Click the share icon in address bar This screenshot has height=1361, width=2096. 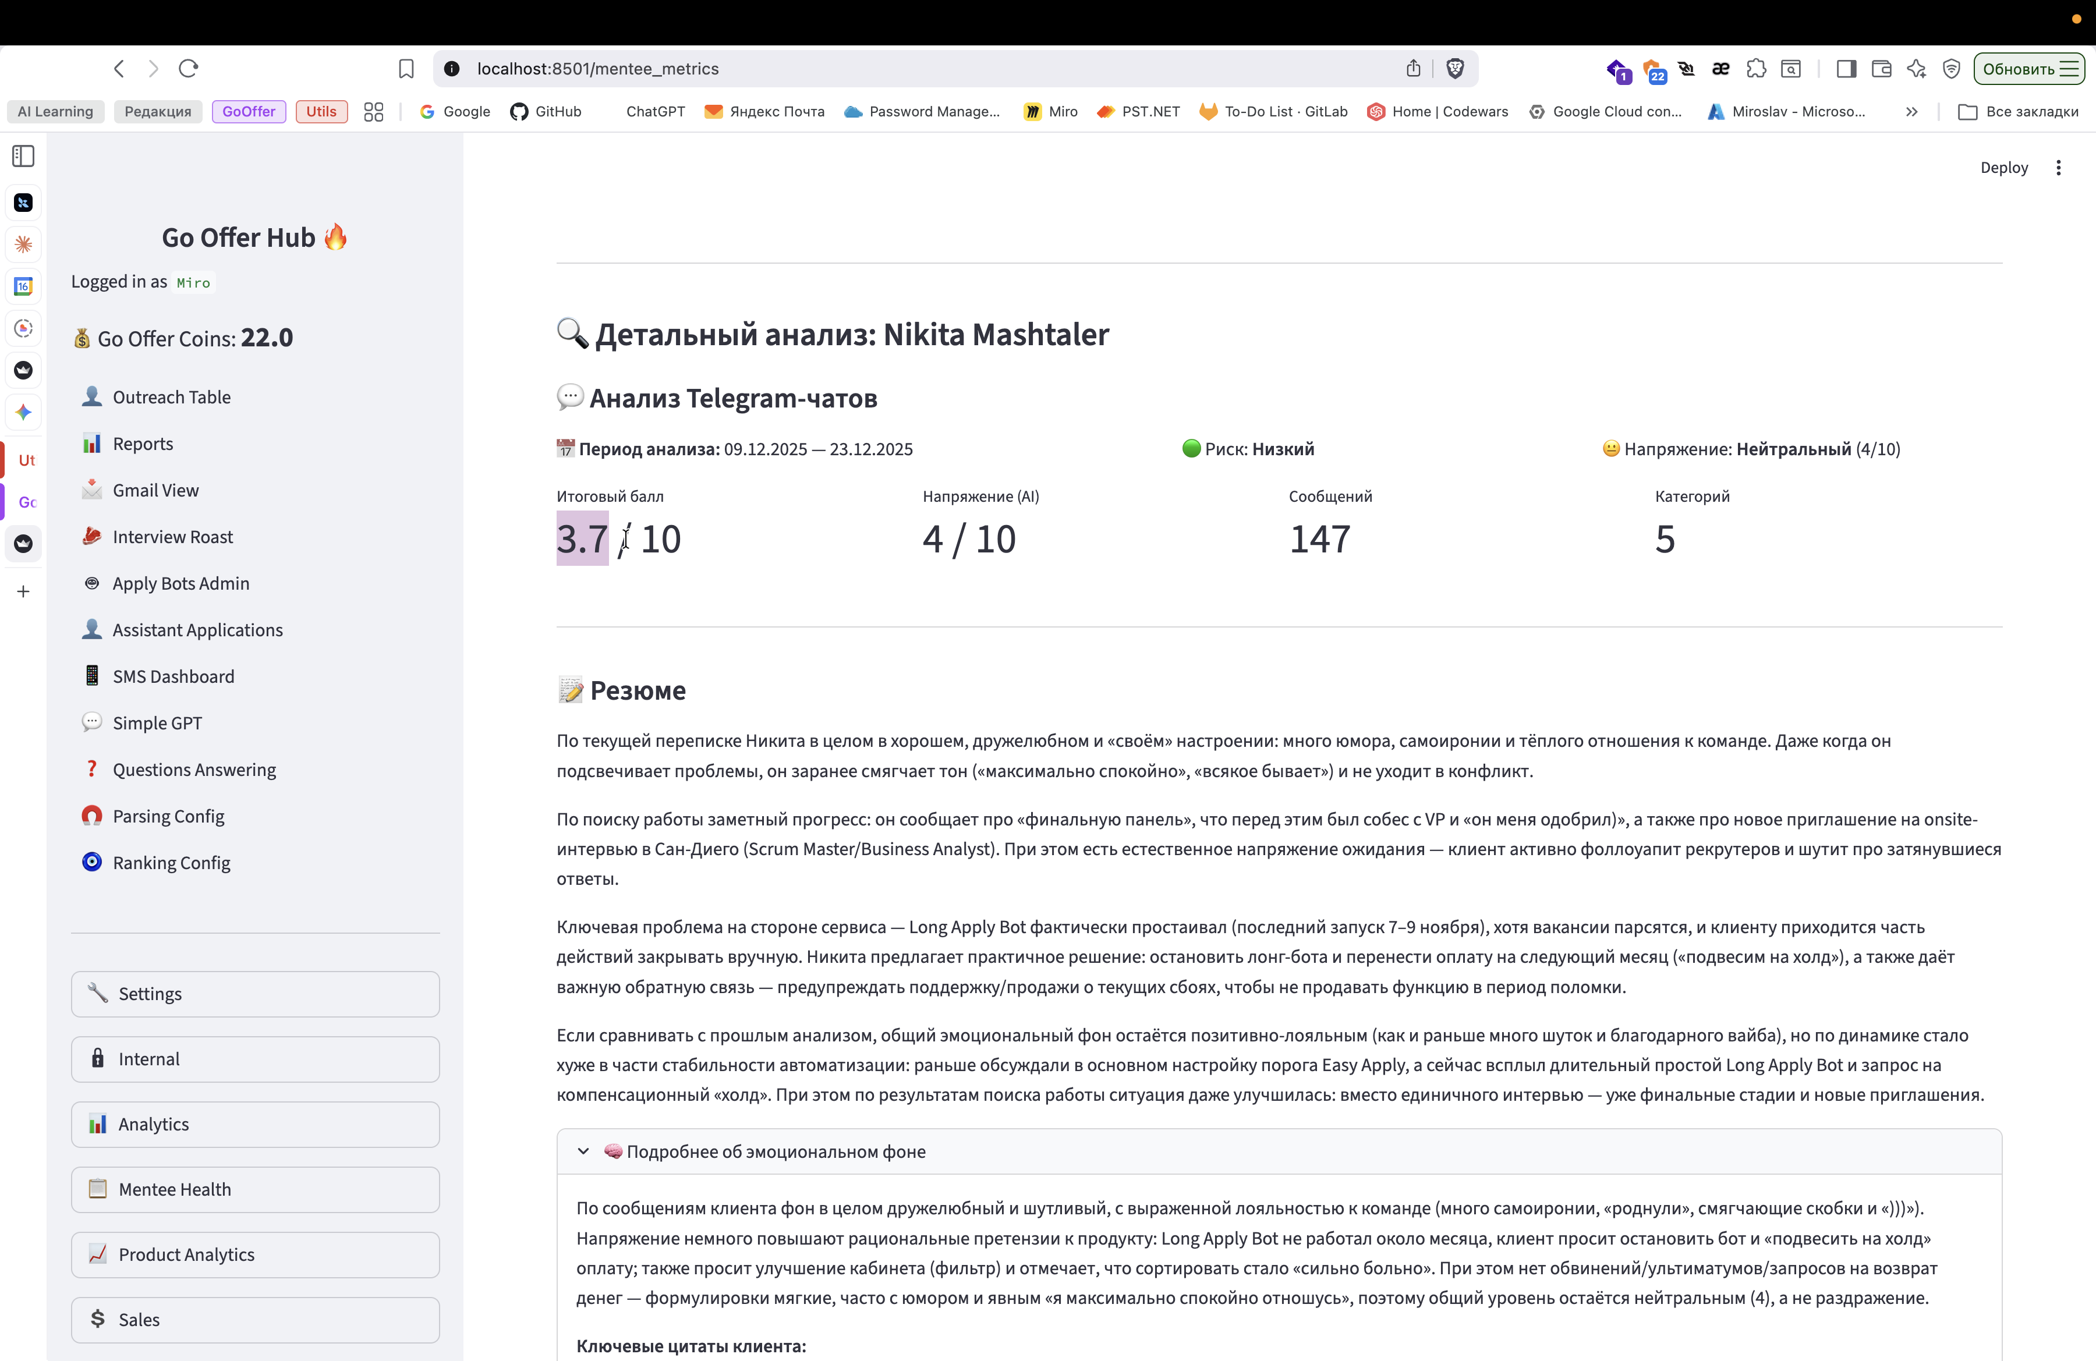(1414, 69)
